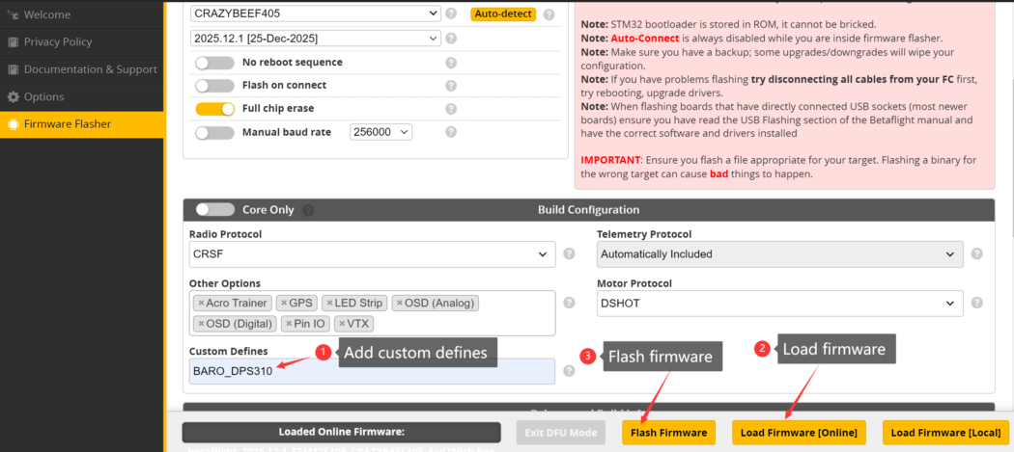Open the CRSF Radio Protocol dropdown
Image resolution: width=1014 pixels, height=452 pixels.
373,254
